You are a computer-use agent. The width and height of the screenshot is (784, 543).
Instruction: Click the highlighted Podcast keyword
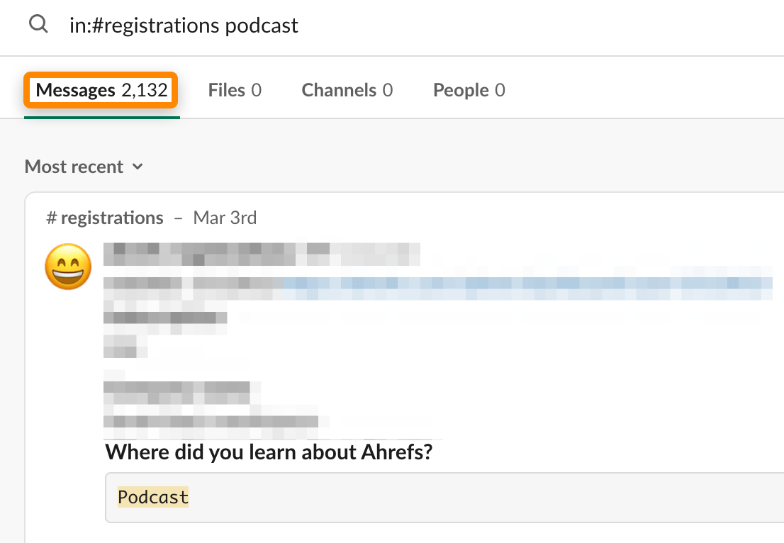(153, 498)
